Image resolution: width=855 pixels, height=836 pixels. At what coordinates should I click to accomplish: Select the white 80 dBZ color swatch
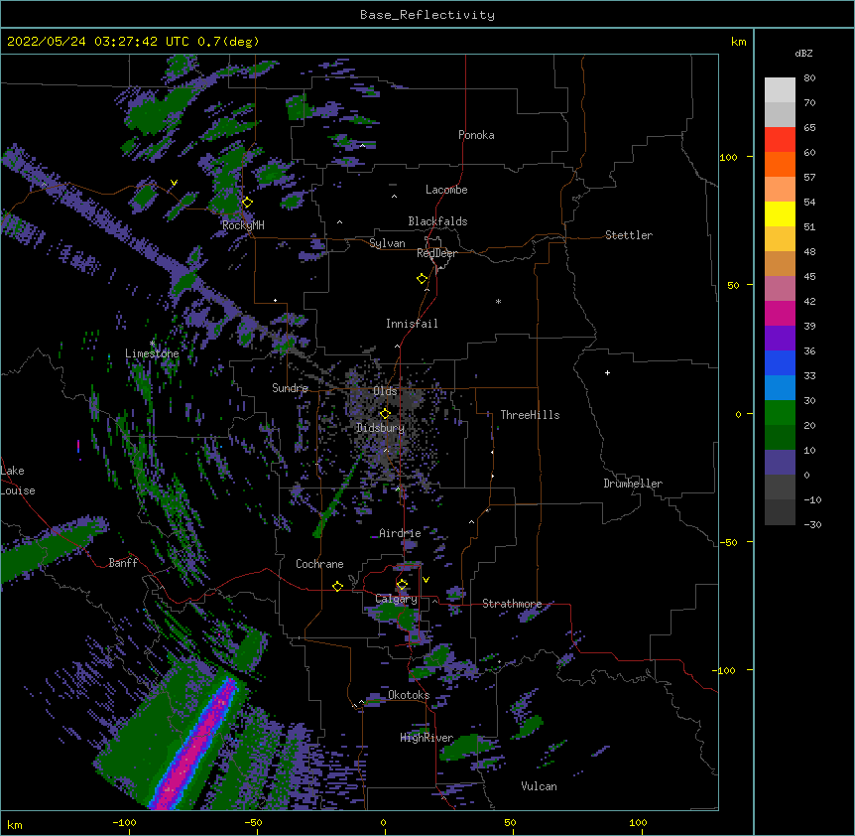780,90
